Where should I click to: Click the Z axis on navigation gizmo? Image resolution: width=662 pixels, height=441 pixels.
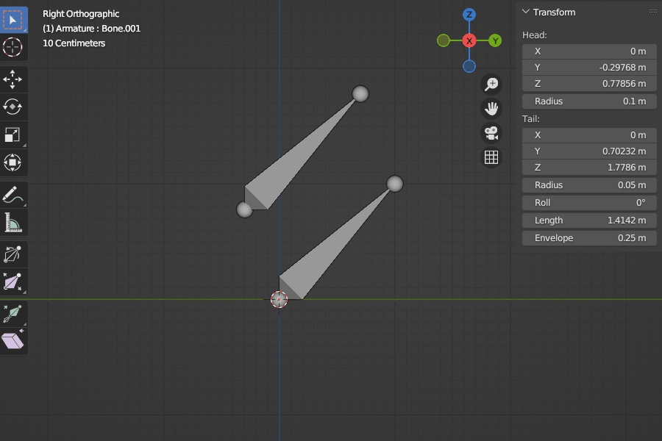[x=469, y=15]
